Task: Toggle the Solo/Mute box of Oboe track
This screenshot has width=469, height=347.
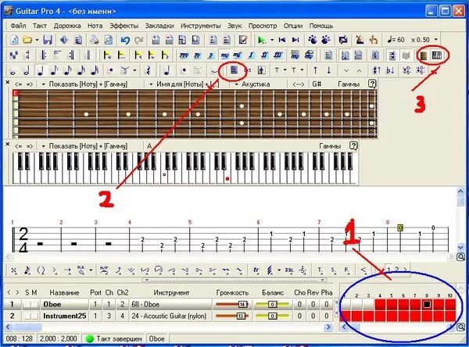Action: click(31, 305)
